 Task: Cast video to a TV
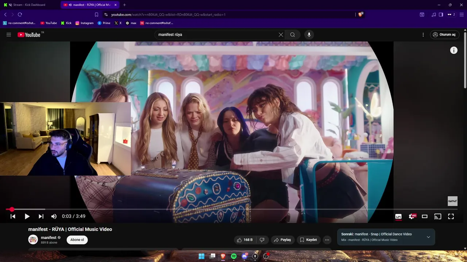tap(438, 216)
